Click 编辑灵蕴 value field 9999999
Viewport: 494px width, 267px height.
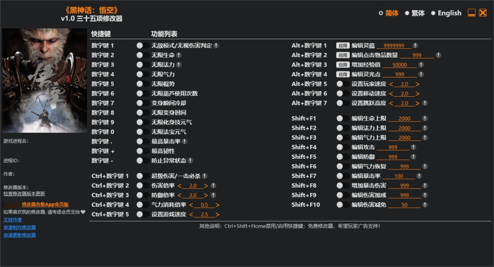click(394, 46)
